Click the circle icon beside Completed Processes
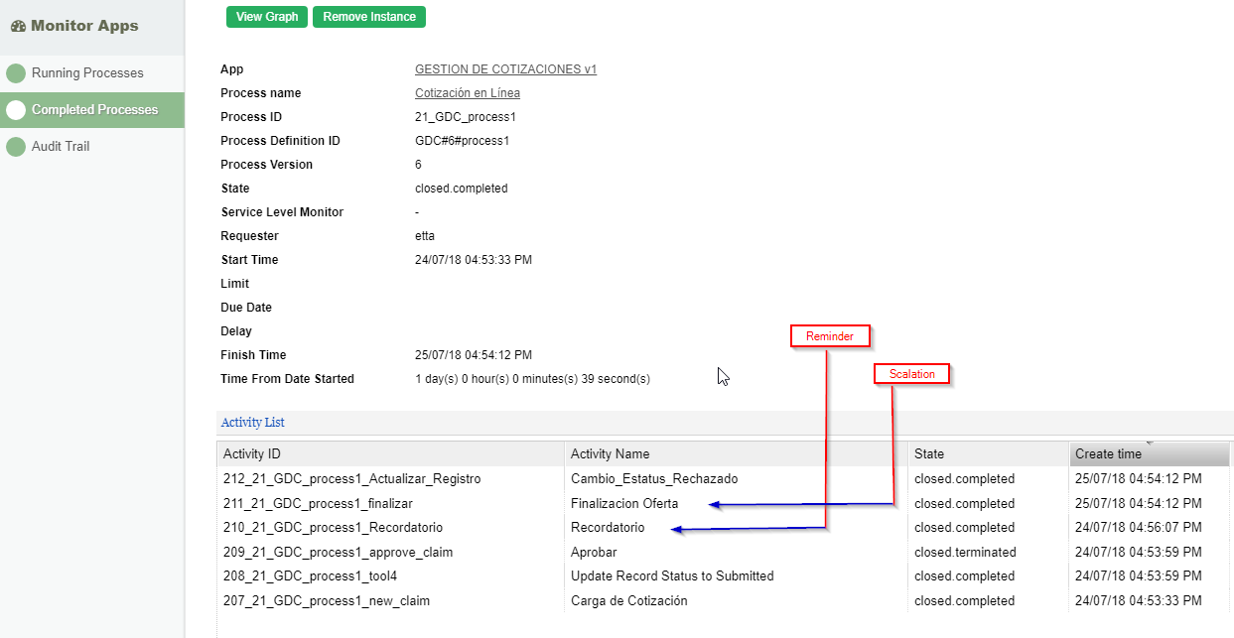This screenshot has height=638, width=1234. (x=16, y=110)
